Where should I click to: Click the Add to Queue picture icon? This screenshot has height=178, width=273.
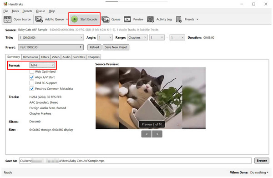tap(39, 19)
